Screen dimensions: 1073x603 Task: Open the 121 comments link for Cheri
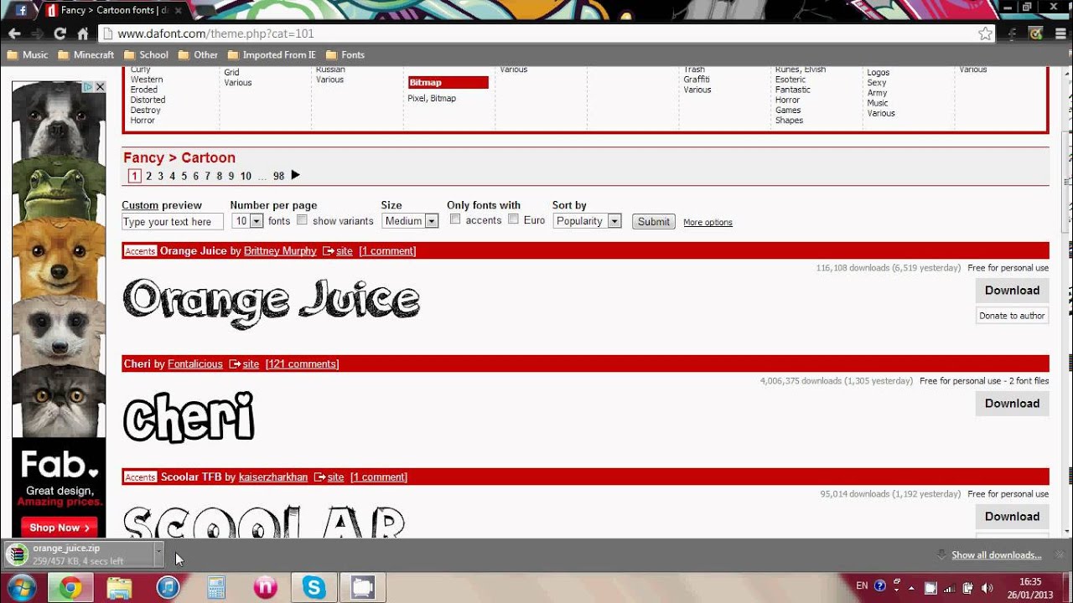click(x=302, y=364)
